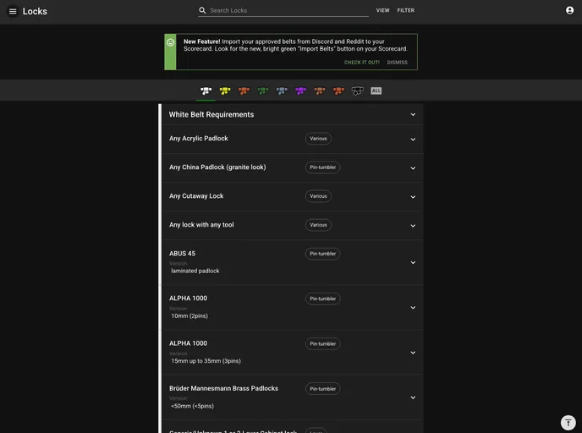Click the scroll-to-top round button
Image resolution: width=582 pixels, height=433 pixels.
[x=568, y=422]
